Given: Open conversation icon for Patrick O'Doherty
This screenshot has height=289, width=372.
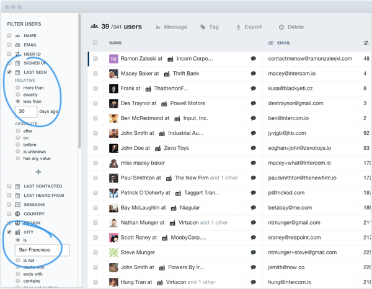Looking at the screenshot, I should pos(253,192).
